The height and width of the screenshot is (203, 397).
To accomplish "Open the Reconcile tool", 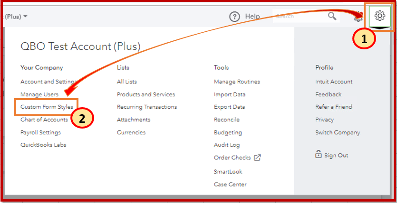I will point(226,120).
